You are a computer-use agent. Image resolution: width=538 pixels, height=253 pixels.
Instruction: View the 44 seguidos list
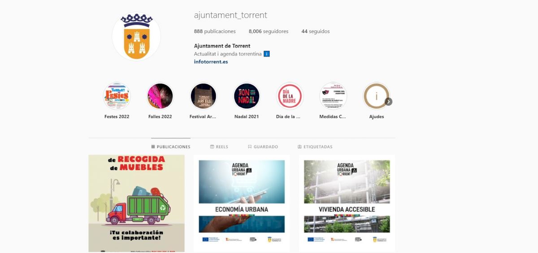click(316, 31)
